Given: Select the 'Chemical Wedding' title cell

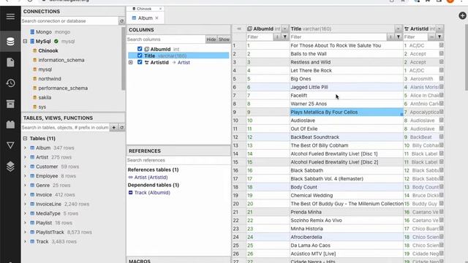Looking at the screenshot, I should 346,195.
